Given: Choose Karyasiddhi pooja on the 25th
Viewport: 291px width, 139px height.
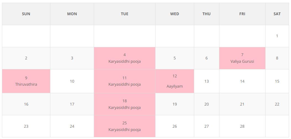Looking at the screenshot, I should (x=124, y=130).
